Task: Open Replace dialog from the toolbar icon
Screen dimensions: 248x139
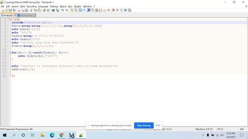Action: (57, 10)
